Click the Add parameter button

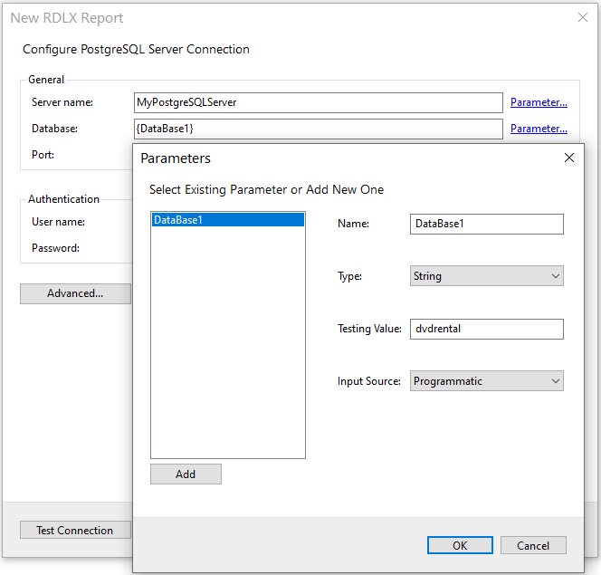click(x=186, y=474)
